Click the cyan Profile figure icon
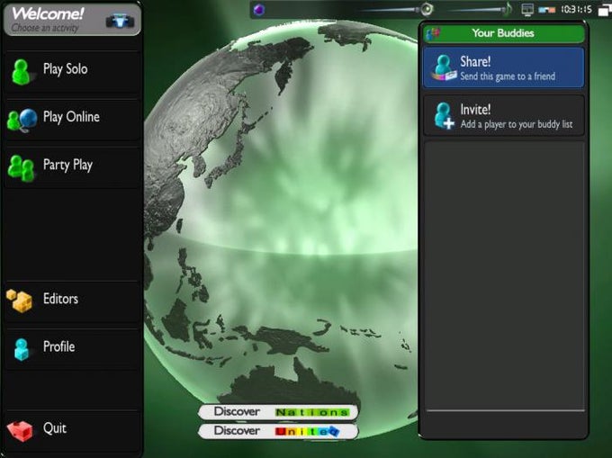612x458 pixels. point(22,349)
